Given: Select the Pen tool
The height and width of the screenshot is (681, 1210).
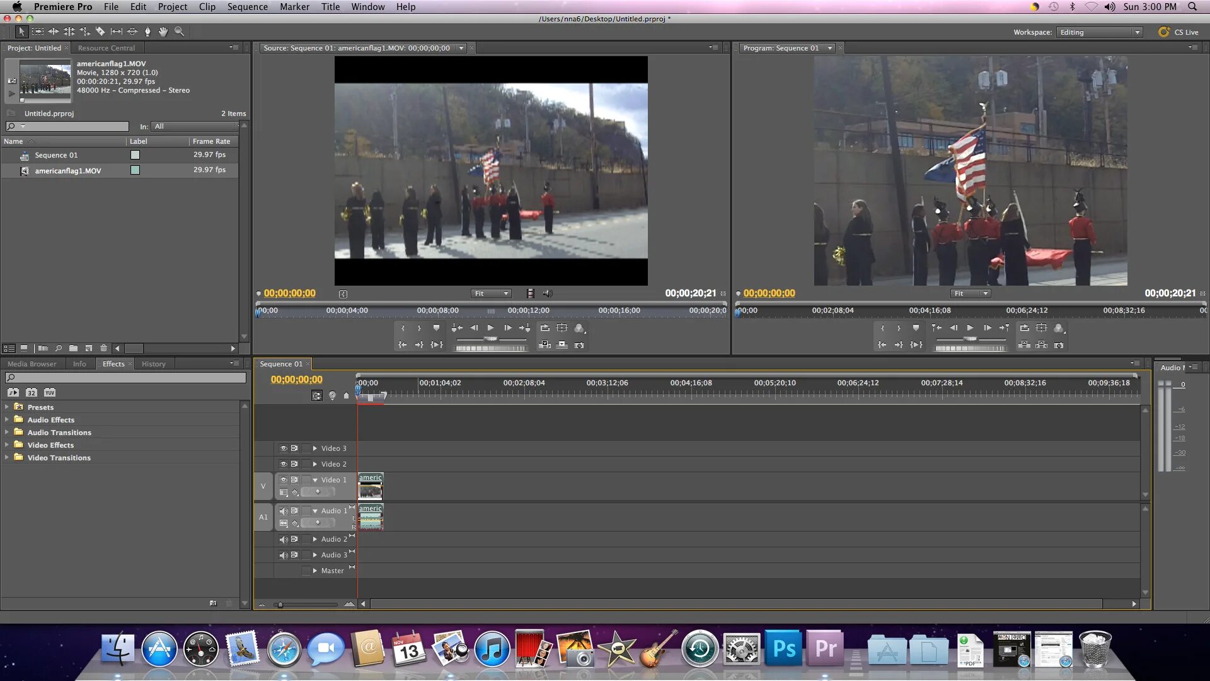Looking at the screenshot, I should pos(147,32).
